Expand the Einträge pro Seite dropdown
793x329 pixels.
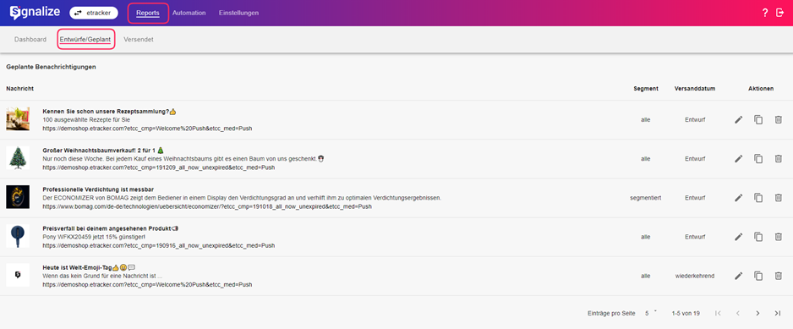[x=650, y=313]
